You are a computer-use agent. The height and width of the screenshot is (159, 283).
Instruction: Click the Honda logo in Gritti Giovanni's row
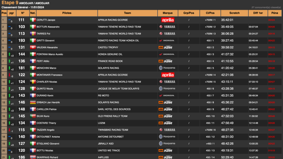tap(168, 40)
